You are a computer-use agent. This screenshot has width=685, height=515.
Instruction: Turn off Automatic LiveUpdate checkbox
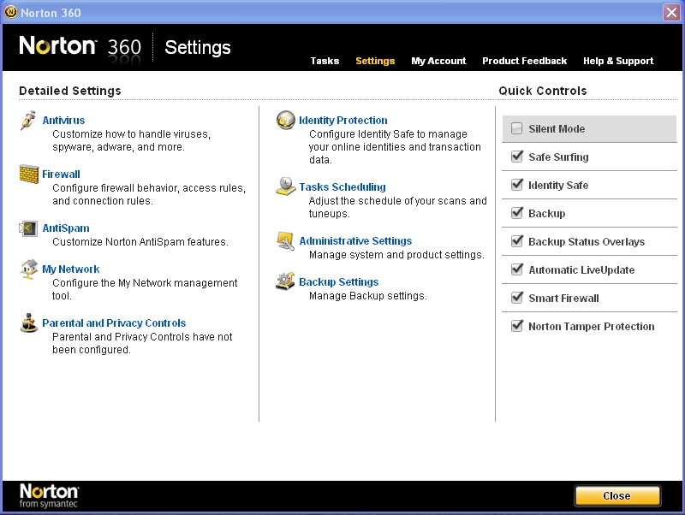pos(517,270)
